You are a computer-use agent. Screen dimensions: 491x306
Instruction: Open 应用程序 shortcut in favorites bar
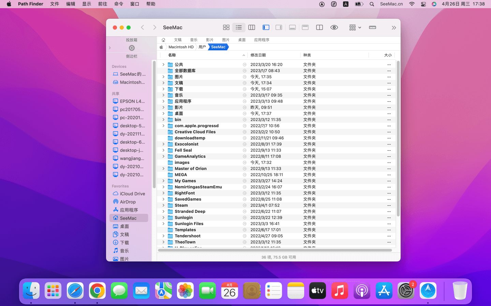(262, 40)
